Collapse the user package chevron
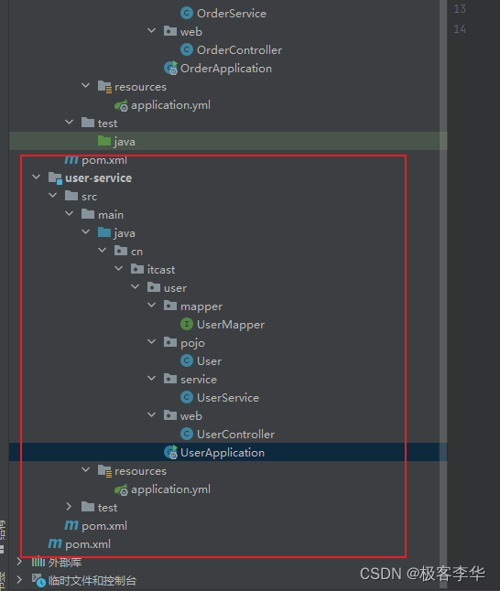The height and width of the screenshot is (591, 500). click(x=136, y=286)
